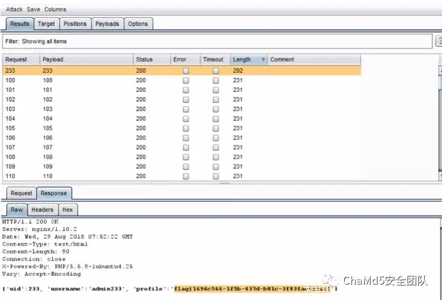Image resolution: width=442 pixels, height=300 pixels.
Task: Open the Columns menu
Action: click(x=55, y=10)
